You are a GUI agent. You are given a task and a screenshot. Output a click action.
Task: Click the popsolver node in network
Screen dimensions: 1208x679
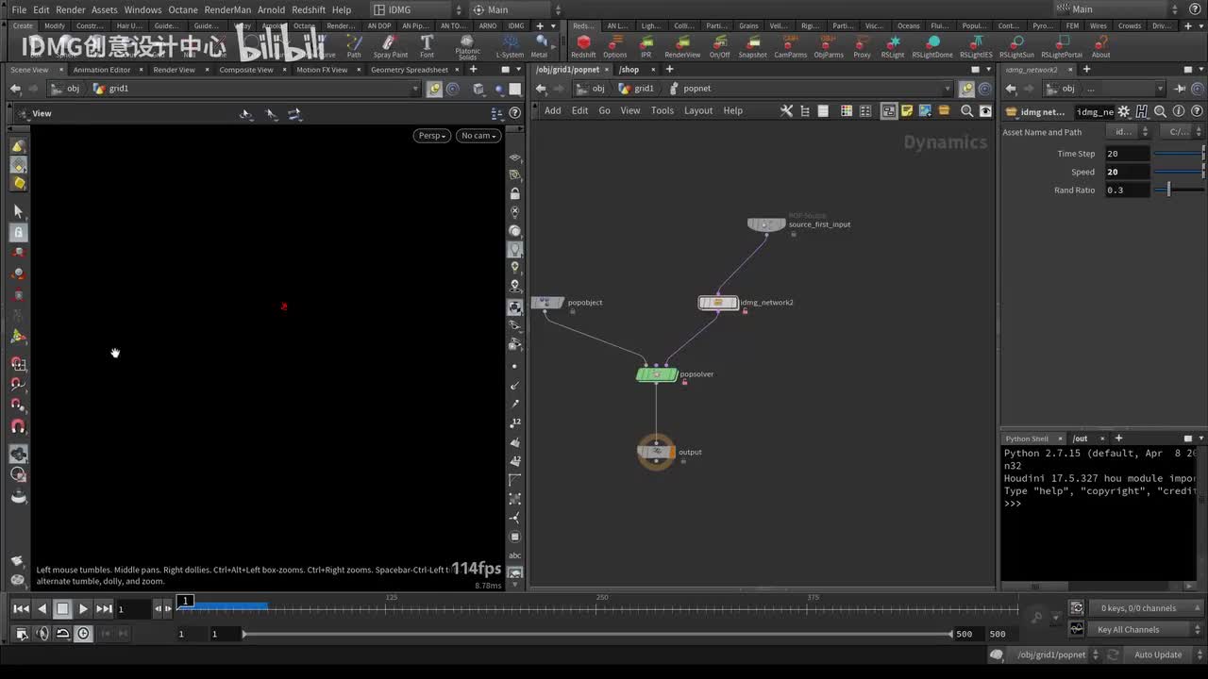[x=657, y=374]
